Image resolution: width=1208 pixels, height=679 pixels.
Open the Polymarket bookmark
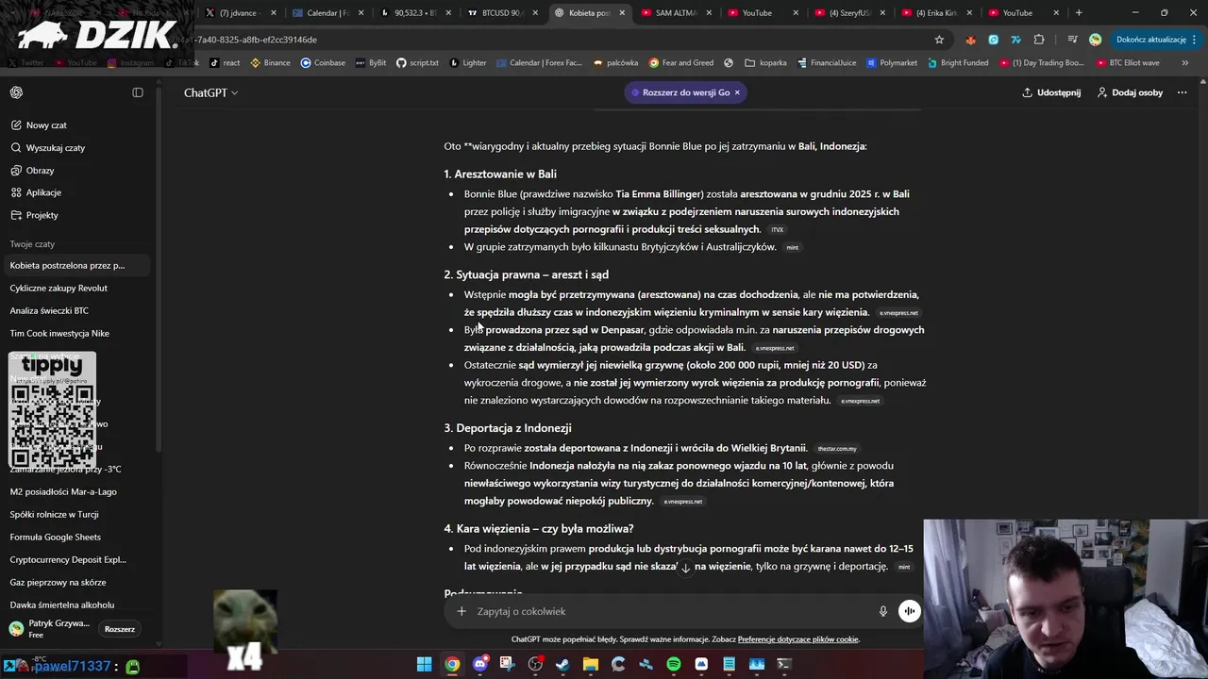click(891, 63)
